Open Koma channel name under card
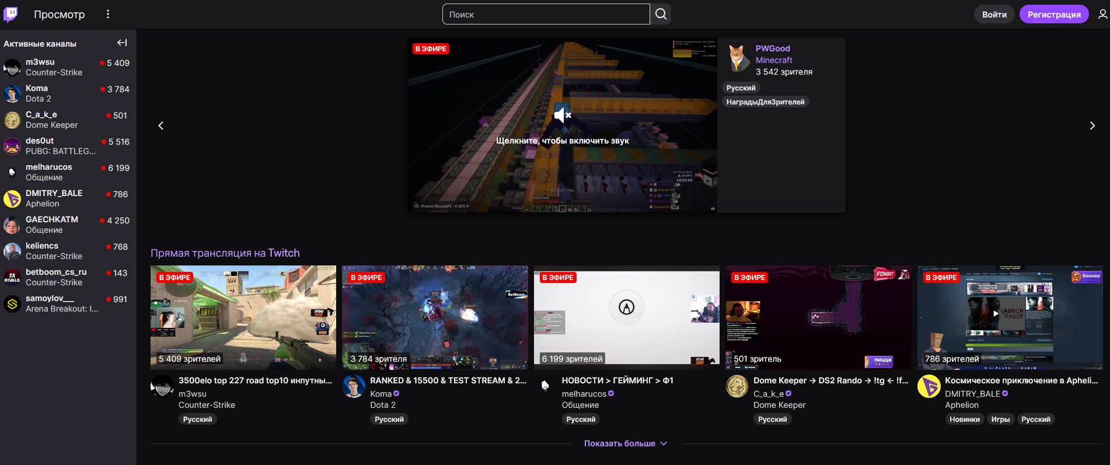This screenshot has height=465, width=1110. (381, 394)
